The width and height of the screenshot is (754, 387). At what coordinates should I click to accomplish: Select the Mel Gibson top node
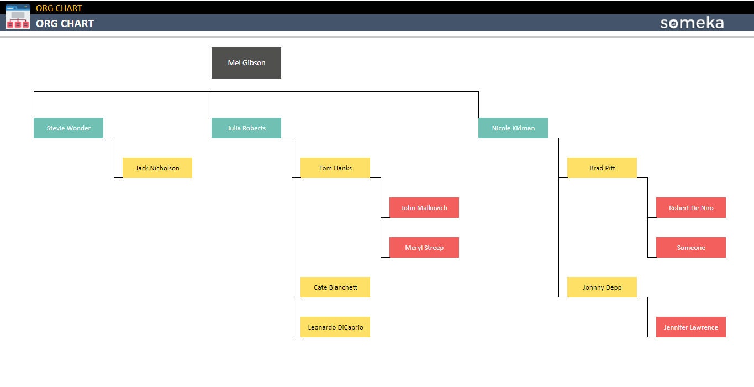tap(246, 62)
